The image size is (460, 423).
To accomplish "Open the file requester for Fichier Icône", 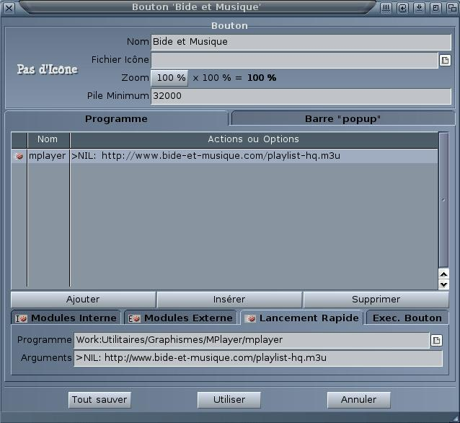I will point(445,60).
